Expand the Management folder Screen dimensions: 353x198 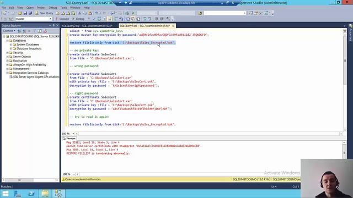coord(7,69)
